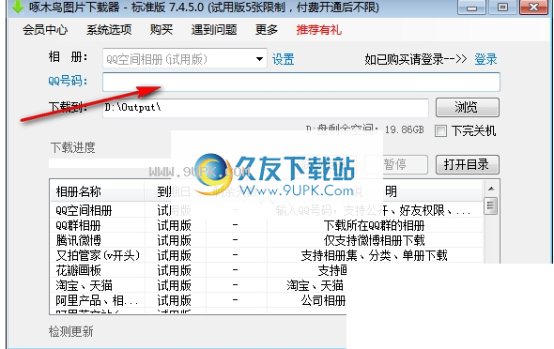Minimize the 啄木鸟图片下载器 window
Screen dimensions: 554x349
click(x=471, y=8)
